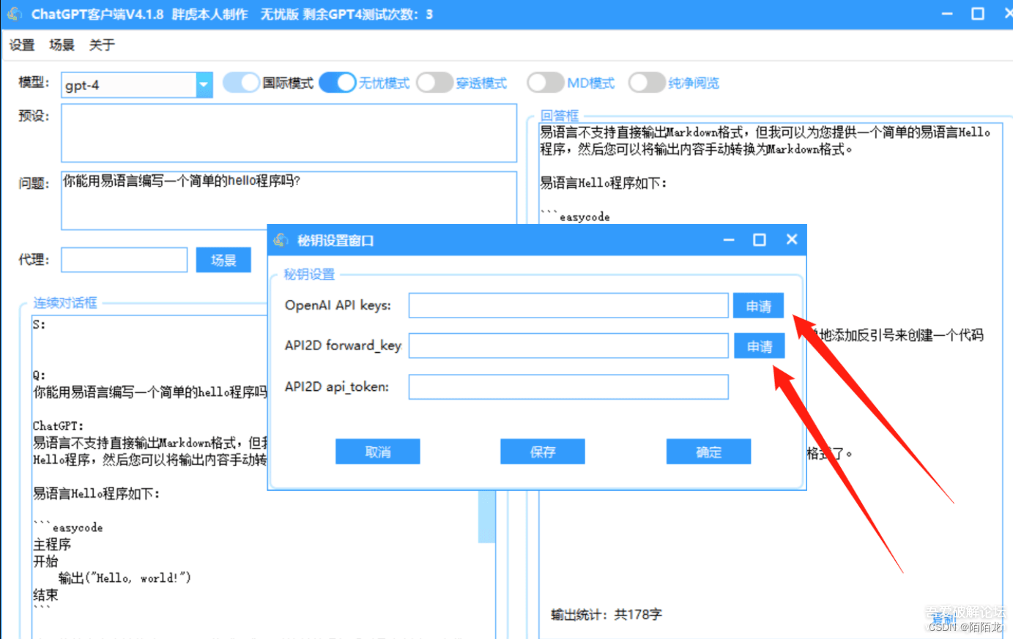Click the 取消 button in the key dialog
Image resolution: width=1013 pixels, height=639 pixels.
click(x=378, y=452)
